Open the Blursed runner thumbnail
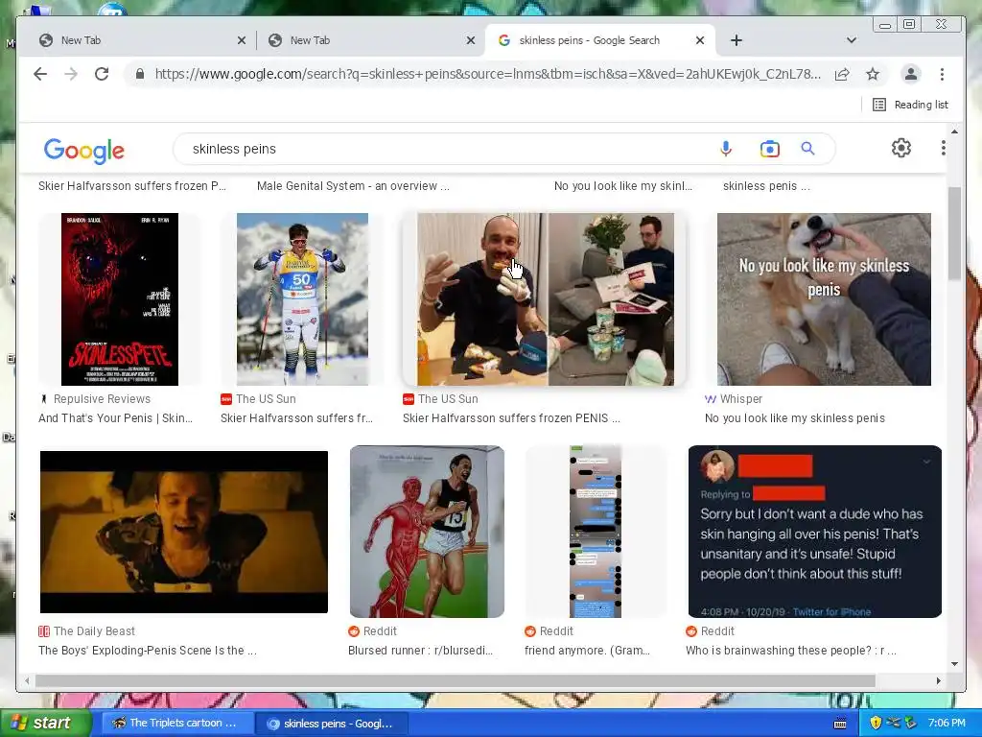The width and height of the screenshot is (982, 737). pyautogui.click(x=427, y=532)
